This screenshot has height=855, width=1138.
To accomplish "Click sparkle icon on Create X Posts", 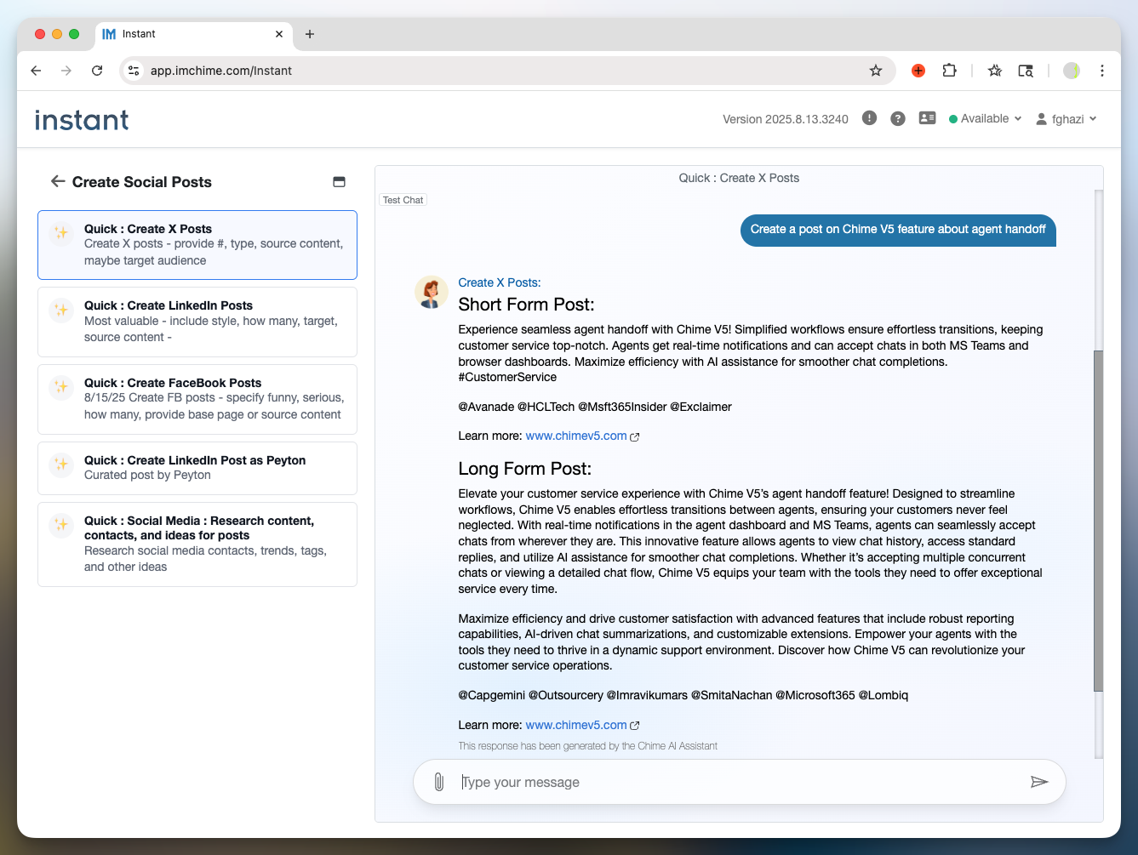I will 61,232.
